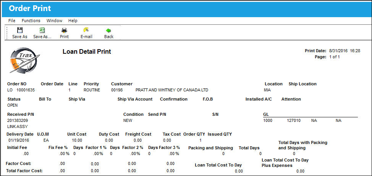
Task: Click the customer code 00198
Action: pos(116,90)
